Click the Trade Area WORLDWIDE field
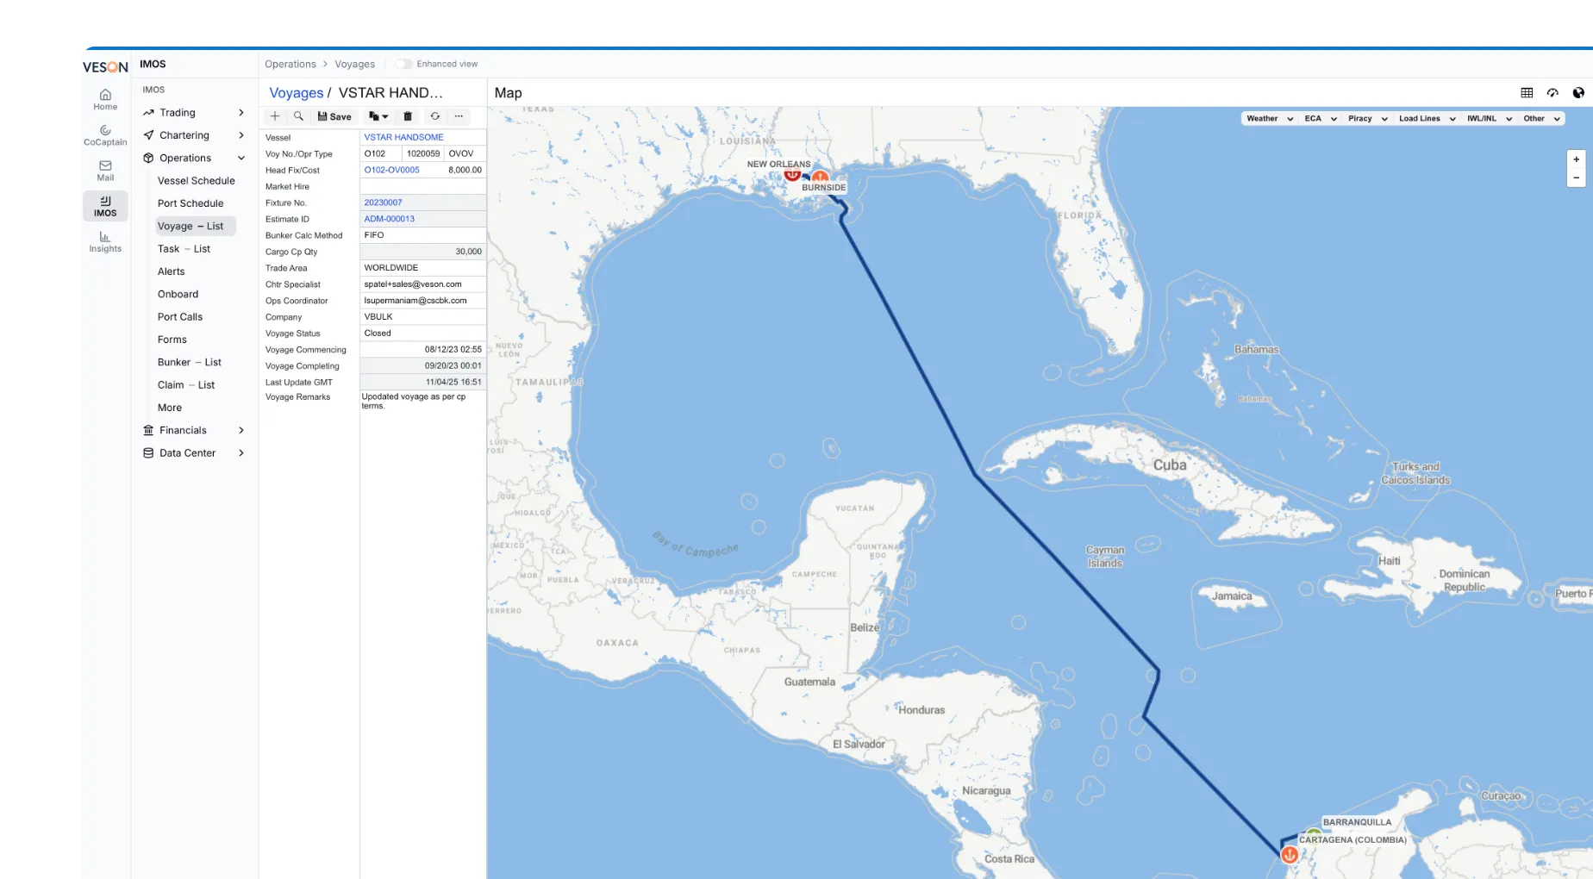1593x879 pixels. click(x=422, y=268)
